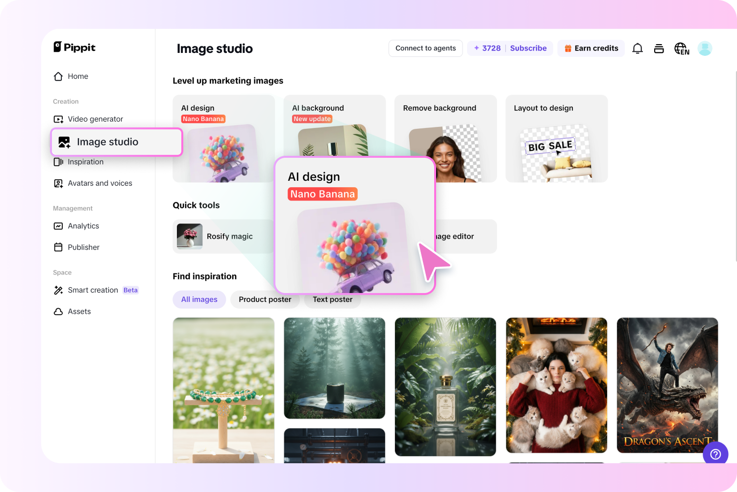Viewport: 737px width, 492px height.
Task: Click the Avatars and voices icon
Action: point(58,183)
